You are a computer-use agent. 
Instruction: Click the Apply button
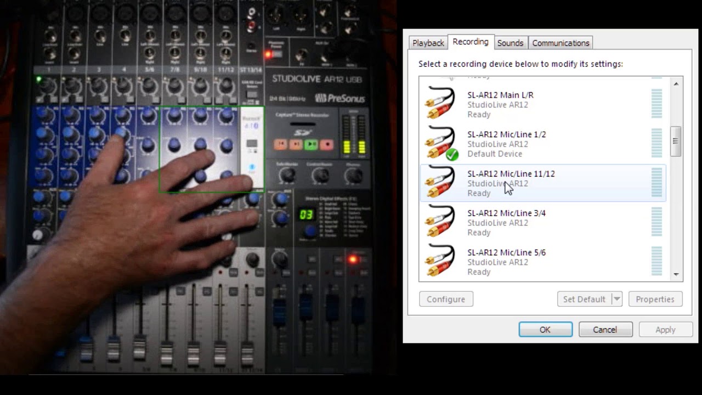click(665, 330)
